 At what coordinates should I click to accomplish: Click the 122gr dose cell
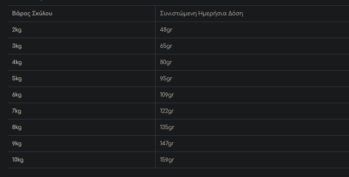tap(167, 111)
